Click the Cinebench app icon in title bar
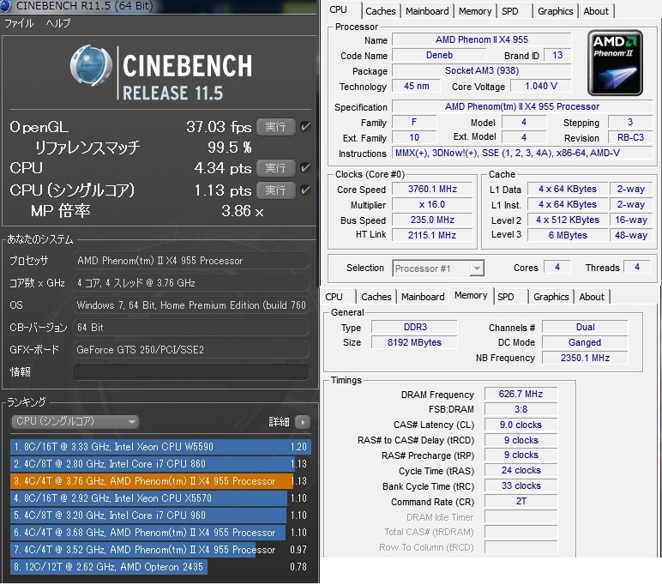The height and width of the screenshot is (585, 662). (x=5, y=5)
